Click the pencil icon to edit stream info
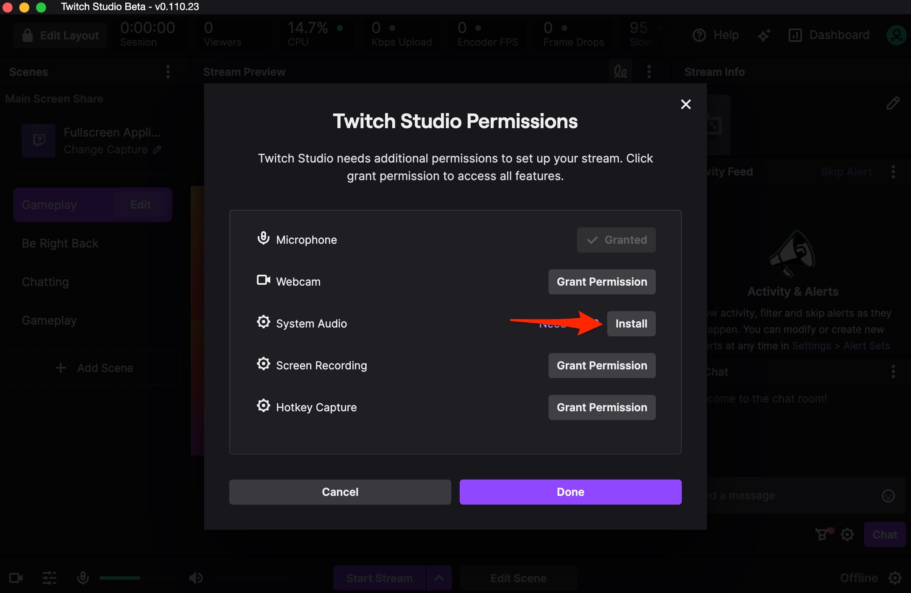This screenshot has width=911, height=593. point(893,103)
